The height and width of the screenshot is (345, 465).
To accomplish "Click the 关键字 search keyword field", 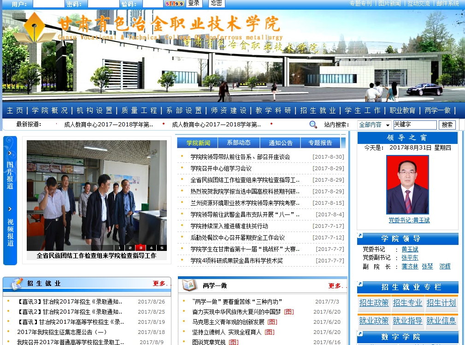I will click(414, 125).
